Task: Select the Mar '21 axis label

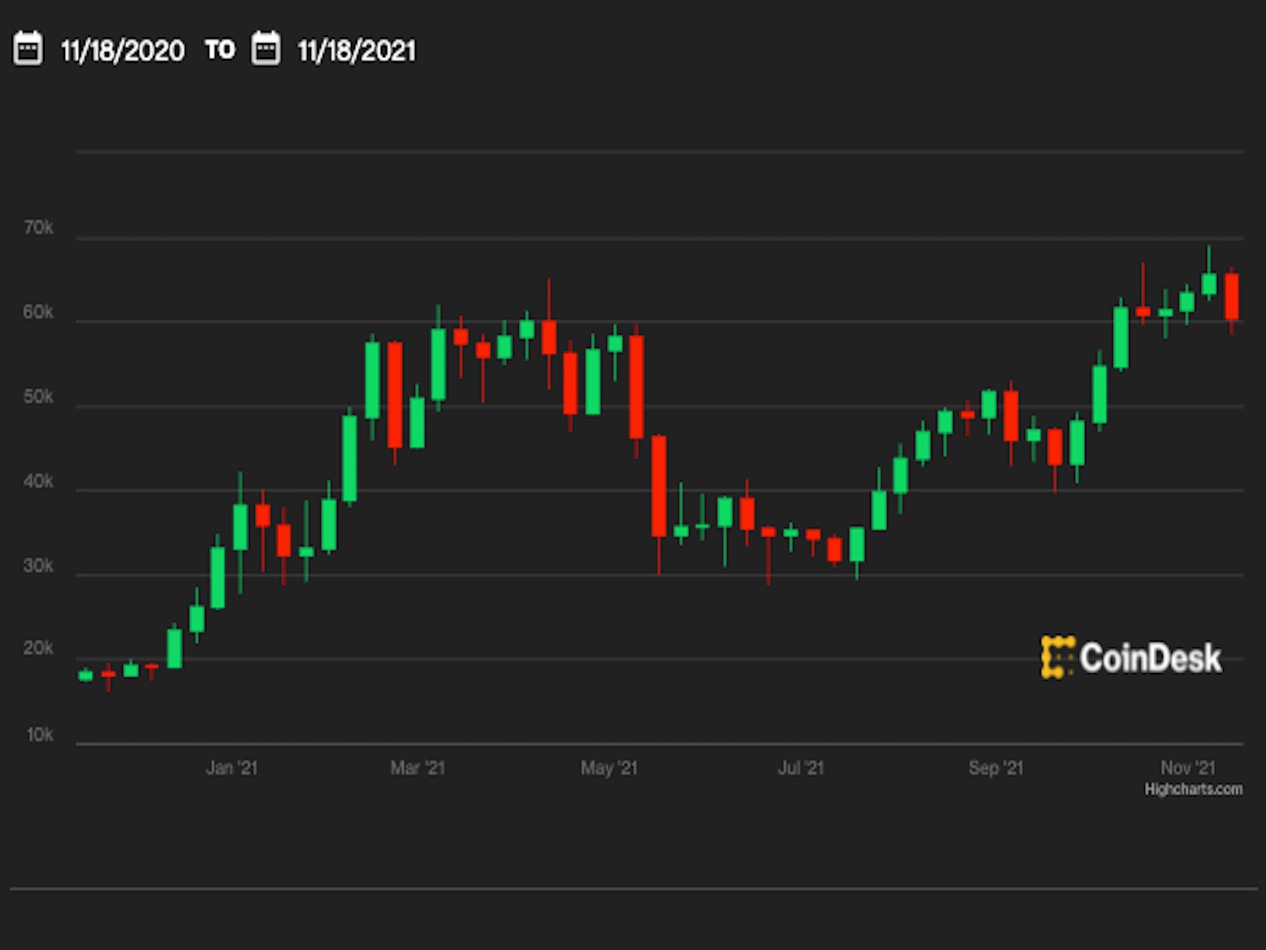Action: [x=418, y=767]
